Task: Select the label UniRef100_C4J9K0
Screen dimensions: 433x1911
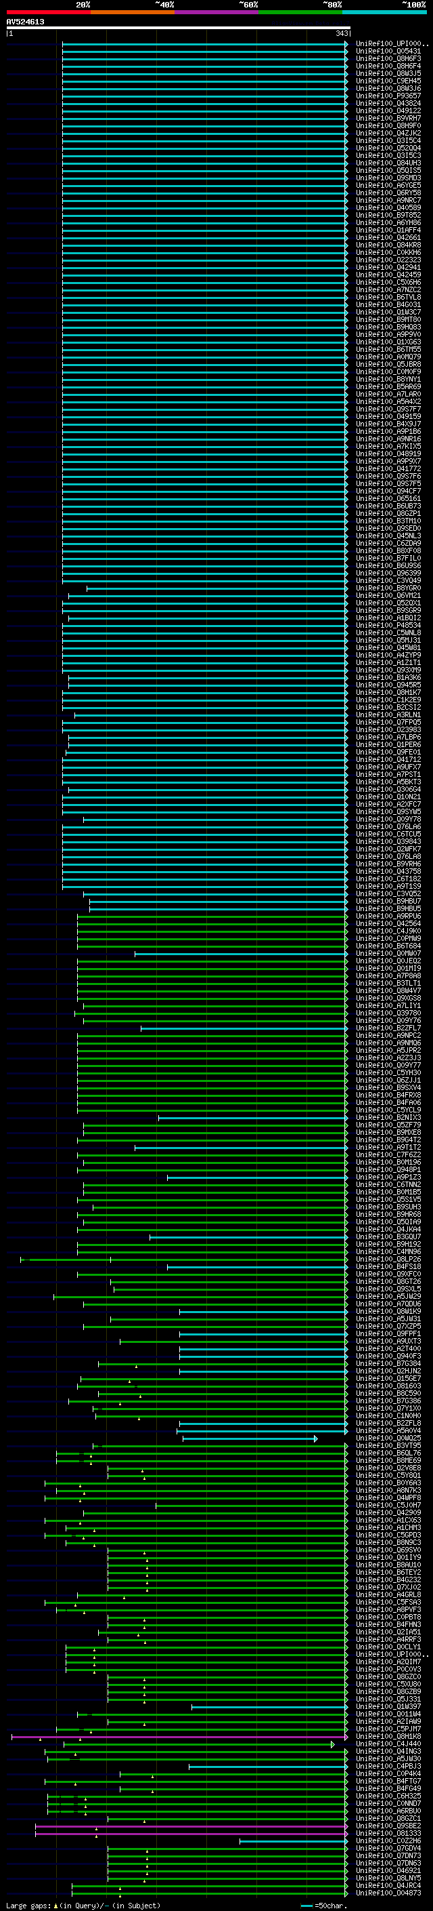Action: click(x=388, y=931)
